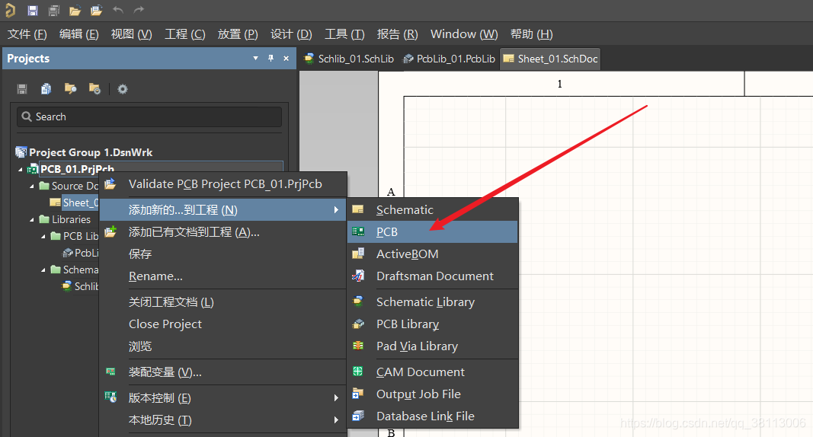Collapse the Schematic Library Documents folder arrow
This screenshot has height=437, width=813.
point(43,270)
